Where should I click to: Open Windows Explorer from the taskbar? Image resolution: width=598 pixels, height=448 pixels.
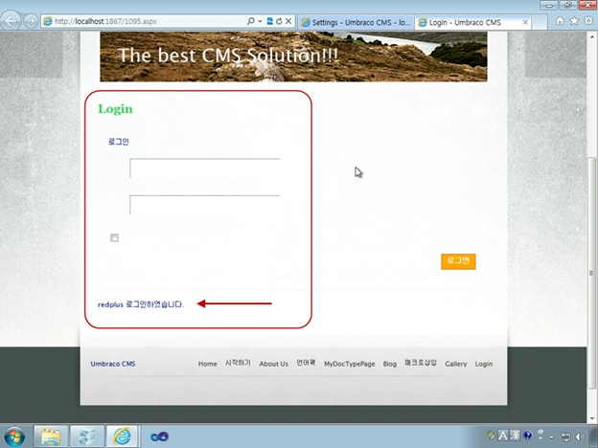(51, 437)
